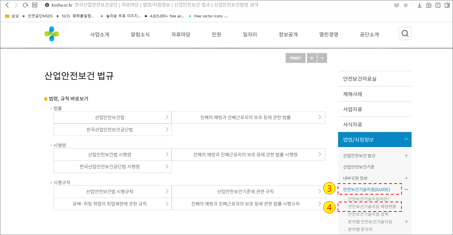Image resolution: width=453 pixels, height=235 pixels.
Task: Collapse the 법령/지침정보 section chevron
Action: pos(406,140)
